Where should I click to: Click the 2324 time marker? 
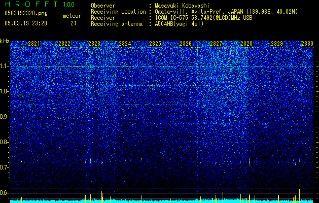(125, 44)
